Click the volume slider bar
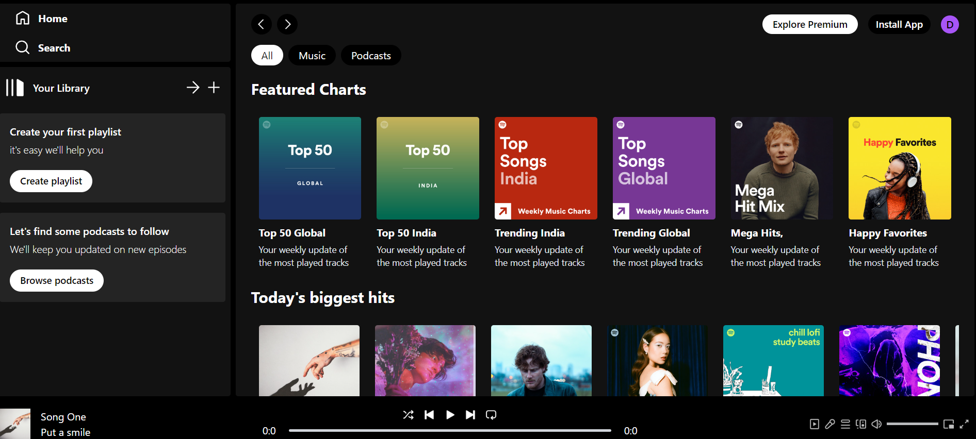Screen dimensions: 976x439 tap(912, 424)
